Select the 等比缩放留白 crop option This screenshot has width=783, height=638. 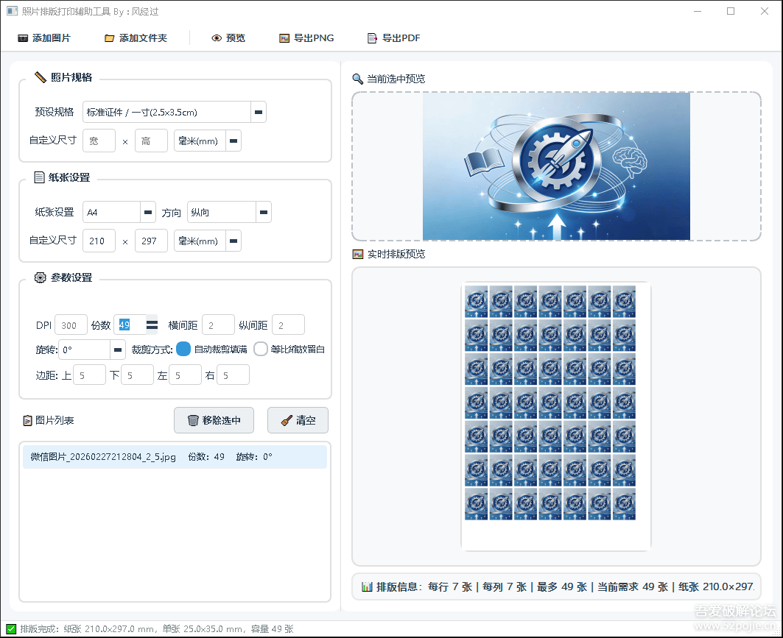pyautogui.click(x=261, y=349)
